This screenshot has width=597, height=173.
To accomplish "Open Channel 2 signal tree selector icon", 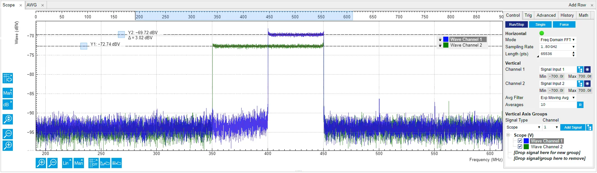I will pos(580,84).
